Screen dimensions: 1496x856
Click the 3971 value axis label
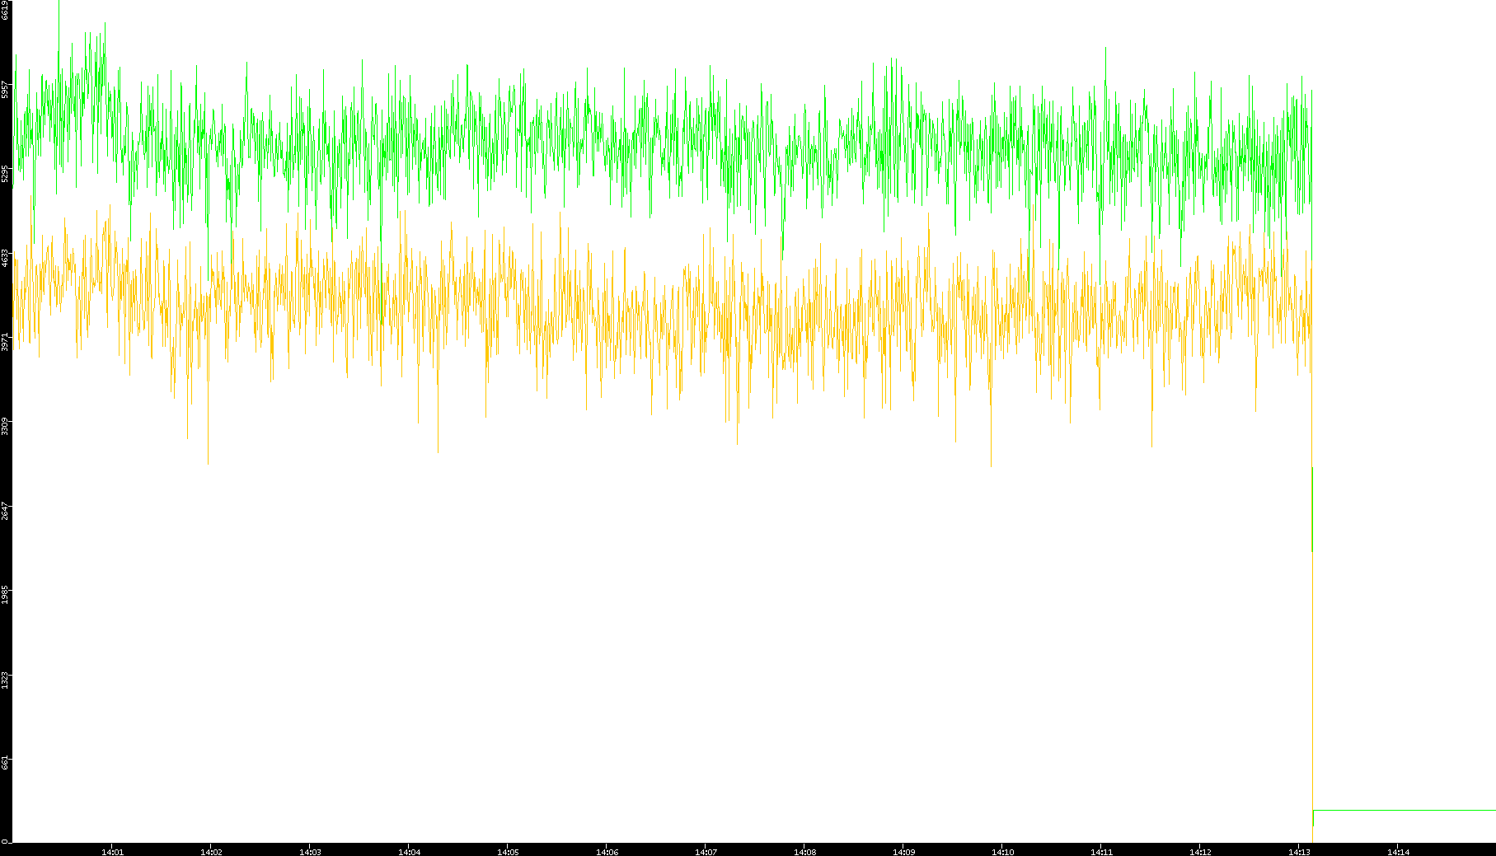(5, 343)
